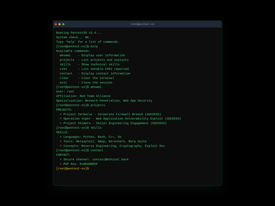This screenshot has width=275, height=206.
Task: Click the 'CONTACT:' heading
Action: [63, 155]
